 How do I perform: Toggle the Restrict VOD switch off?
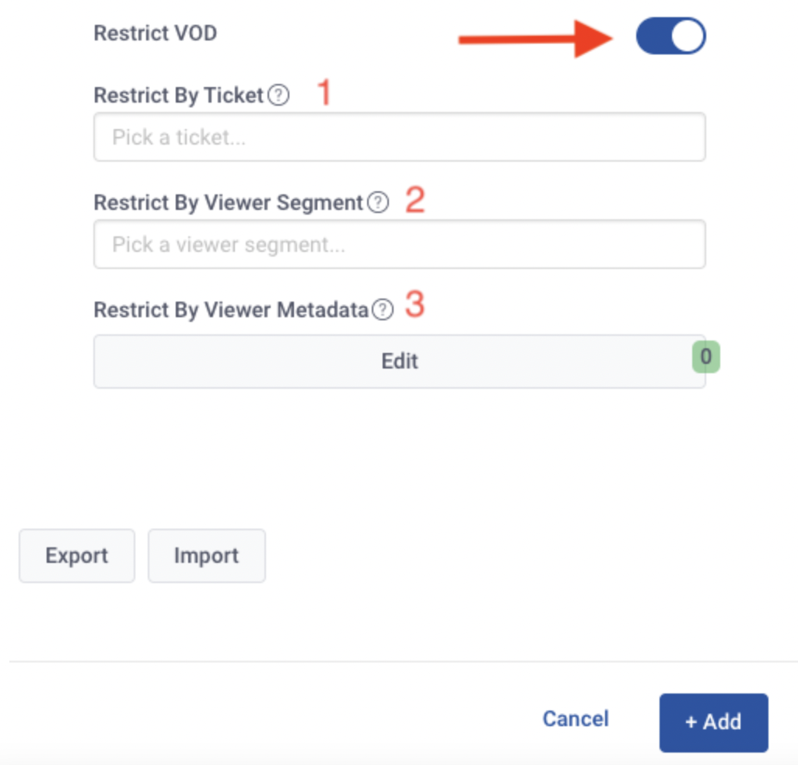coord(670,36)
